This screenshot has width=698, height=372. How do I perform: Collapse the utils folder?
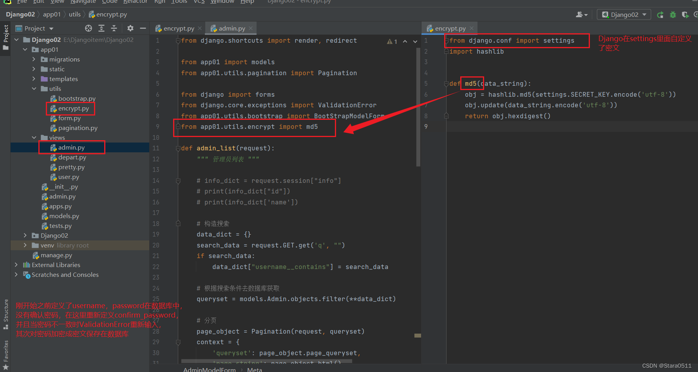(34, 88)
